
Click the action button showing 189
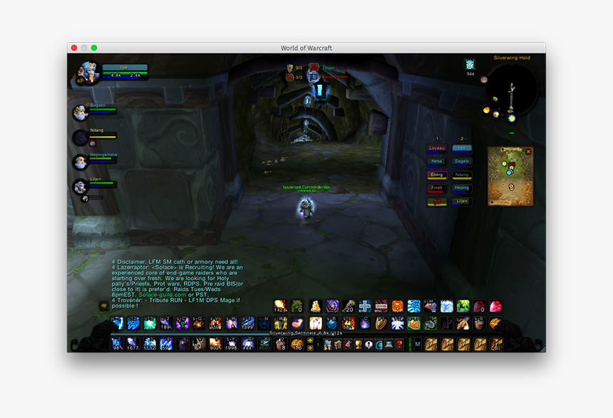tap(166, 323)
